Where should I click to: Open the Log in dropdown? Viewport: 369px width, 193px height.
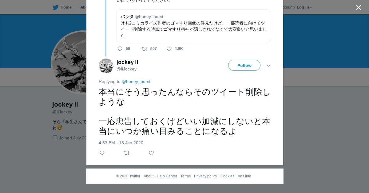pos(304,7)
